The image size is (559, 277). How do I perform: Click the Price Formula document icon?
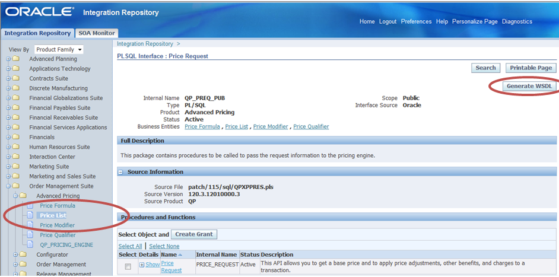point(30,206)
